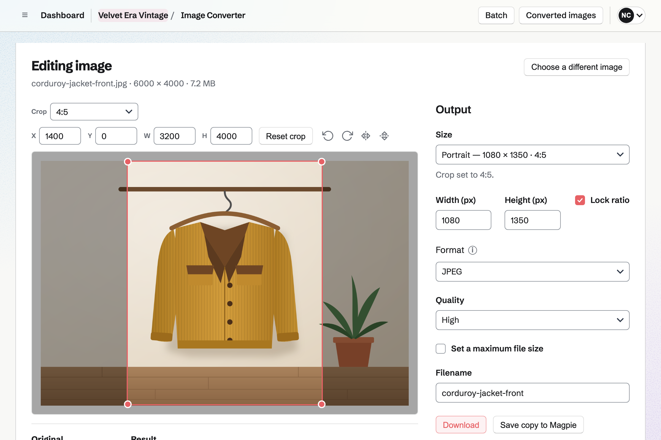Screen dimensions: 661x440
Task: Click 'Crop set to 4:5.' text
Action: coord(465,175)
